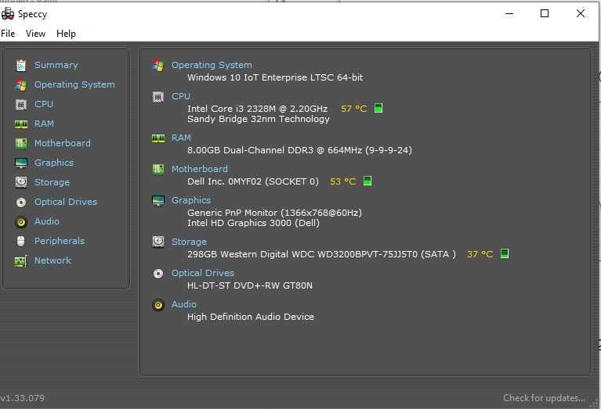
Task: Open Audio section from sidebar
Action: point(47,221)
